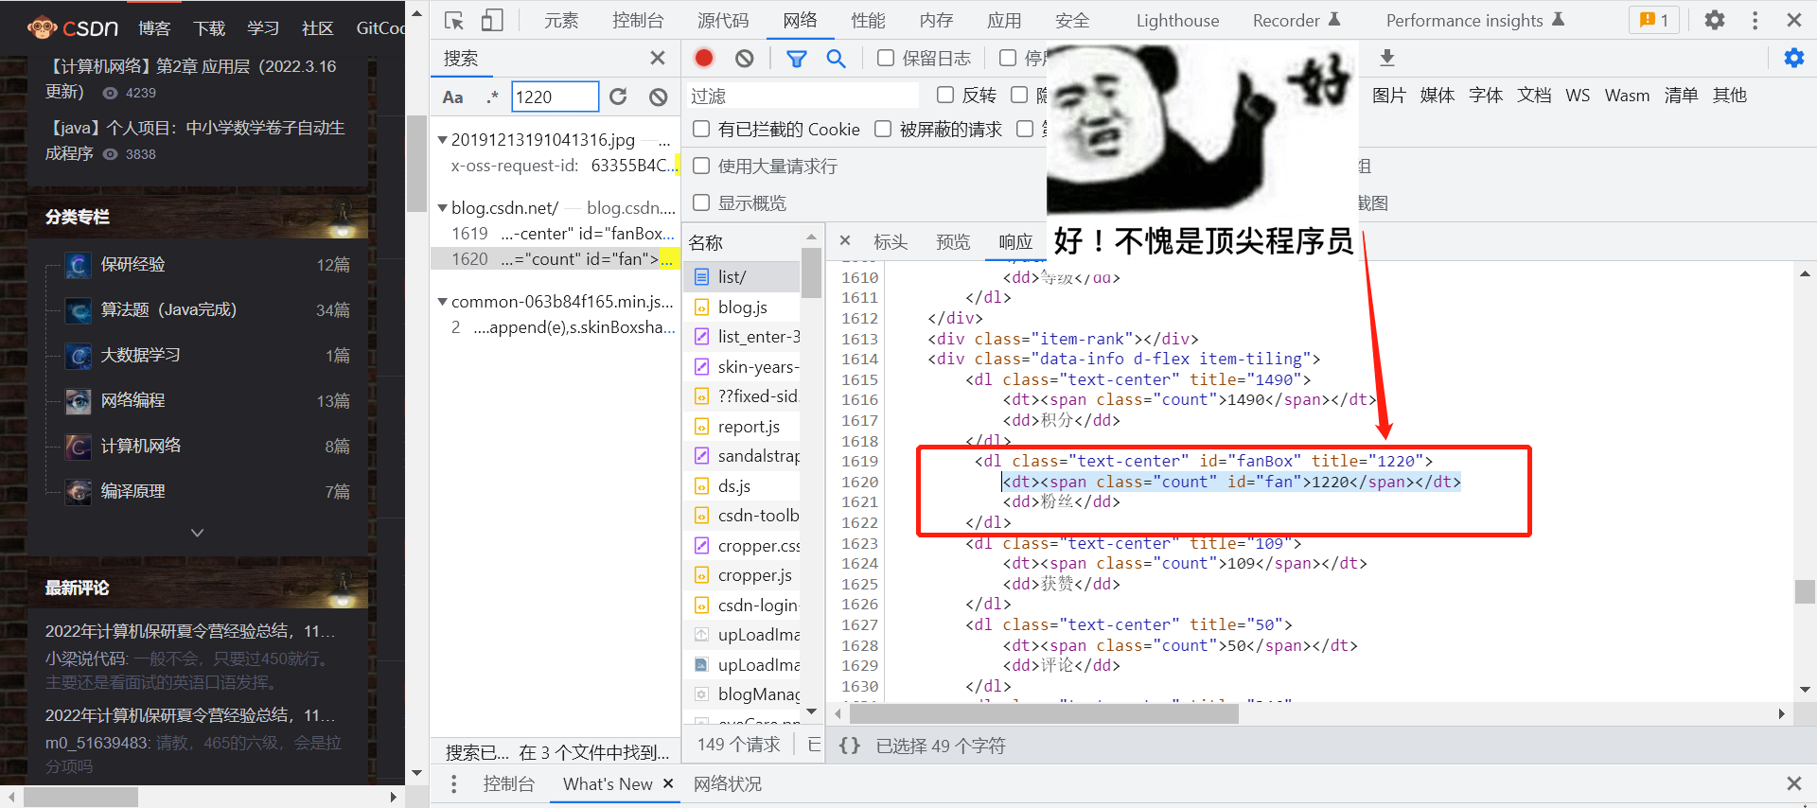Image resolution: width=1817 pixels, height=808 pixels.
Task: Enable 使用大量请求行 checkbox
Action: click(x=701, y=166)
